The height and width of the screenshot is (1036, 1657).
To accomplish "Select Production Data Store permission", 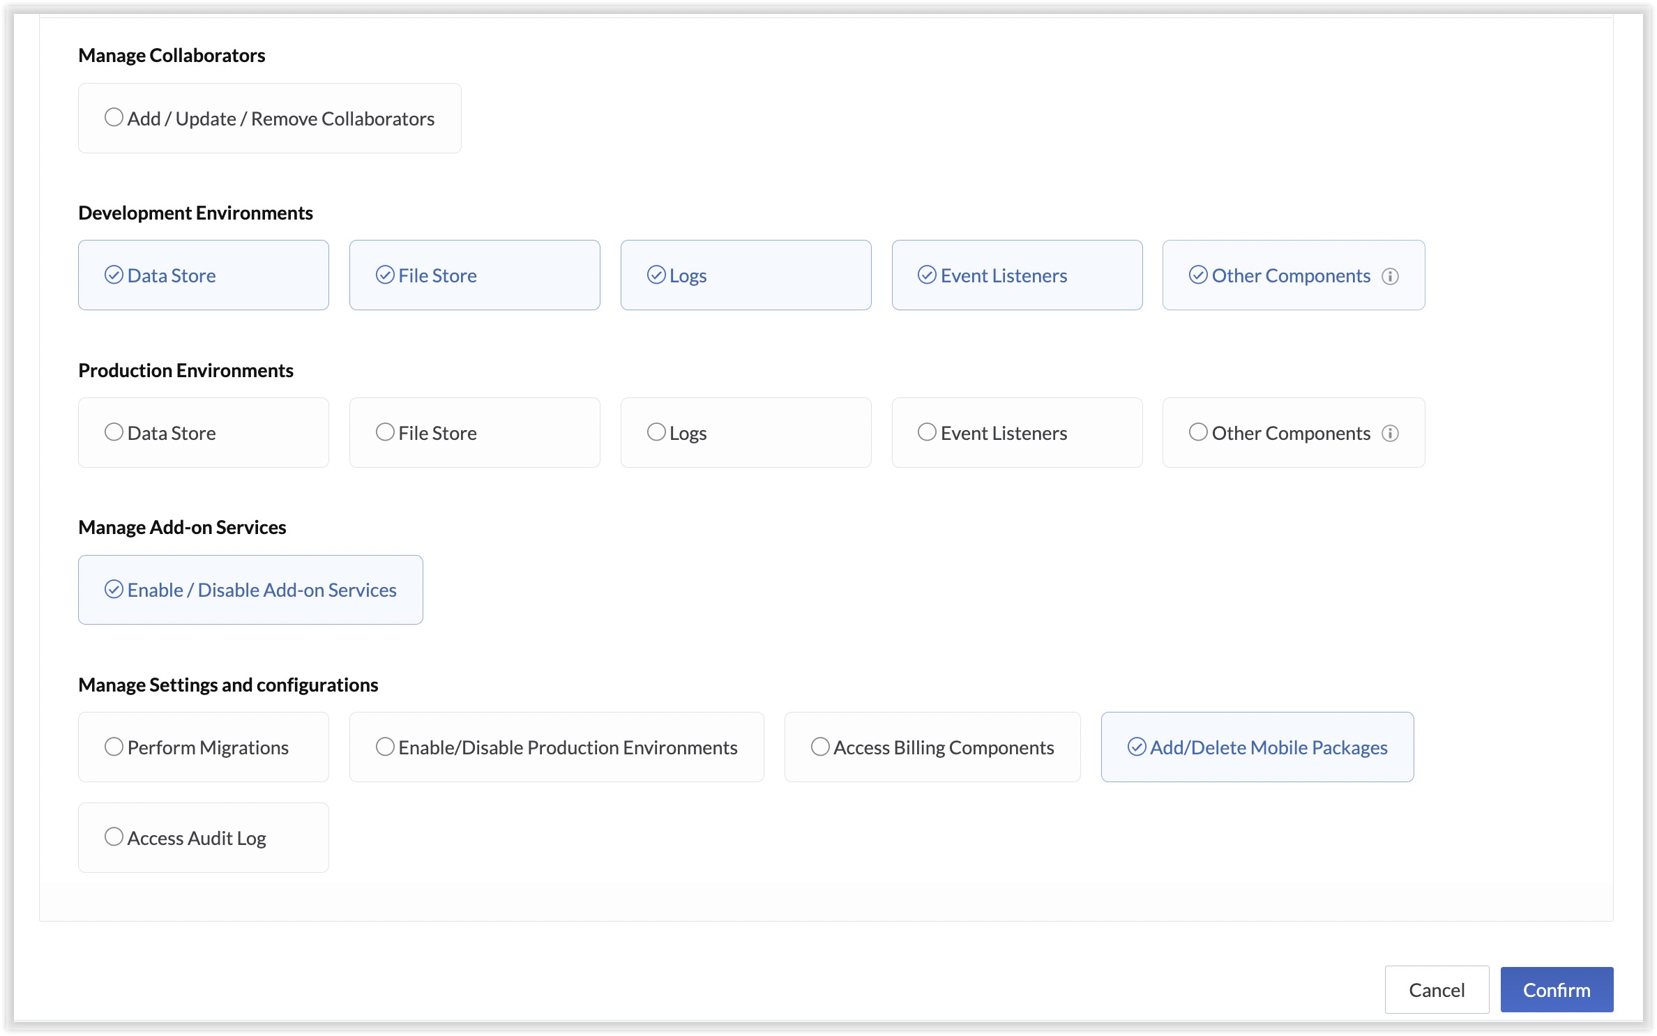I will 114,433.
